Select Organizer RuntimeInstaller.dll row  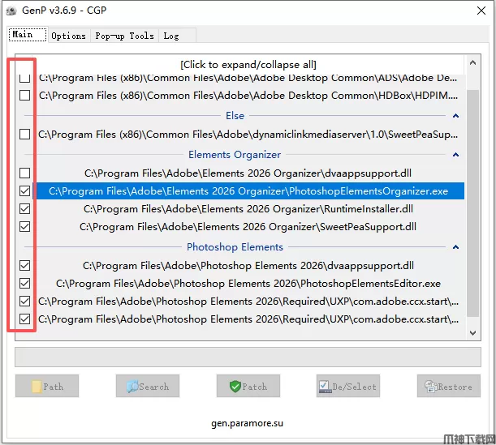coord(248,209)
